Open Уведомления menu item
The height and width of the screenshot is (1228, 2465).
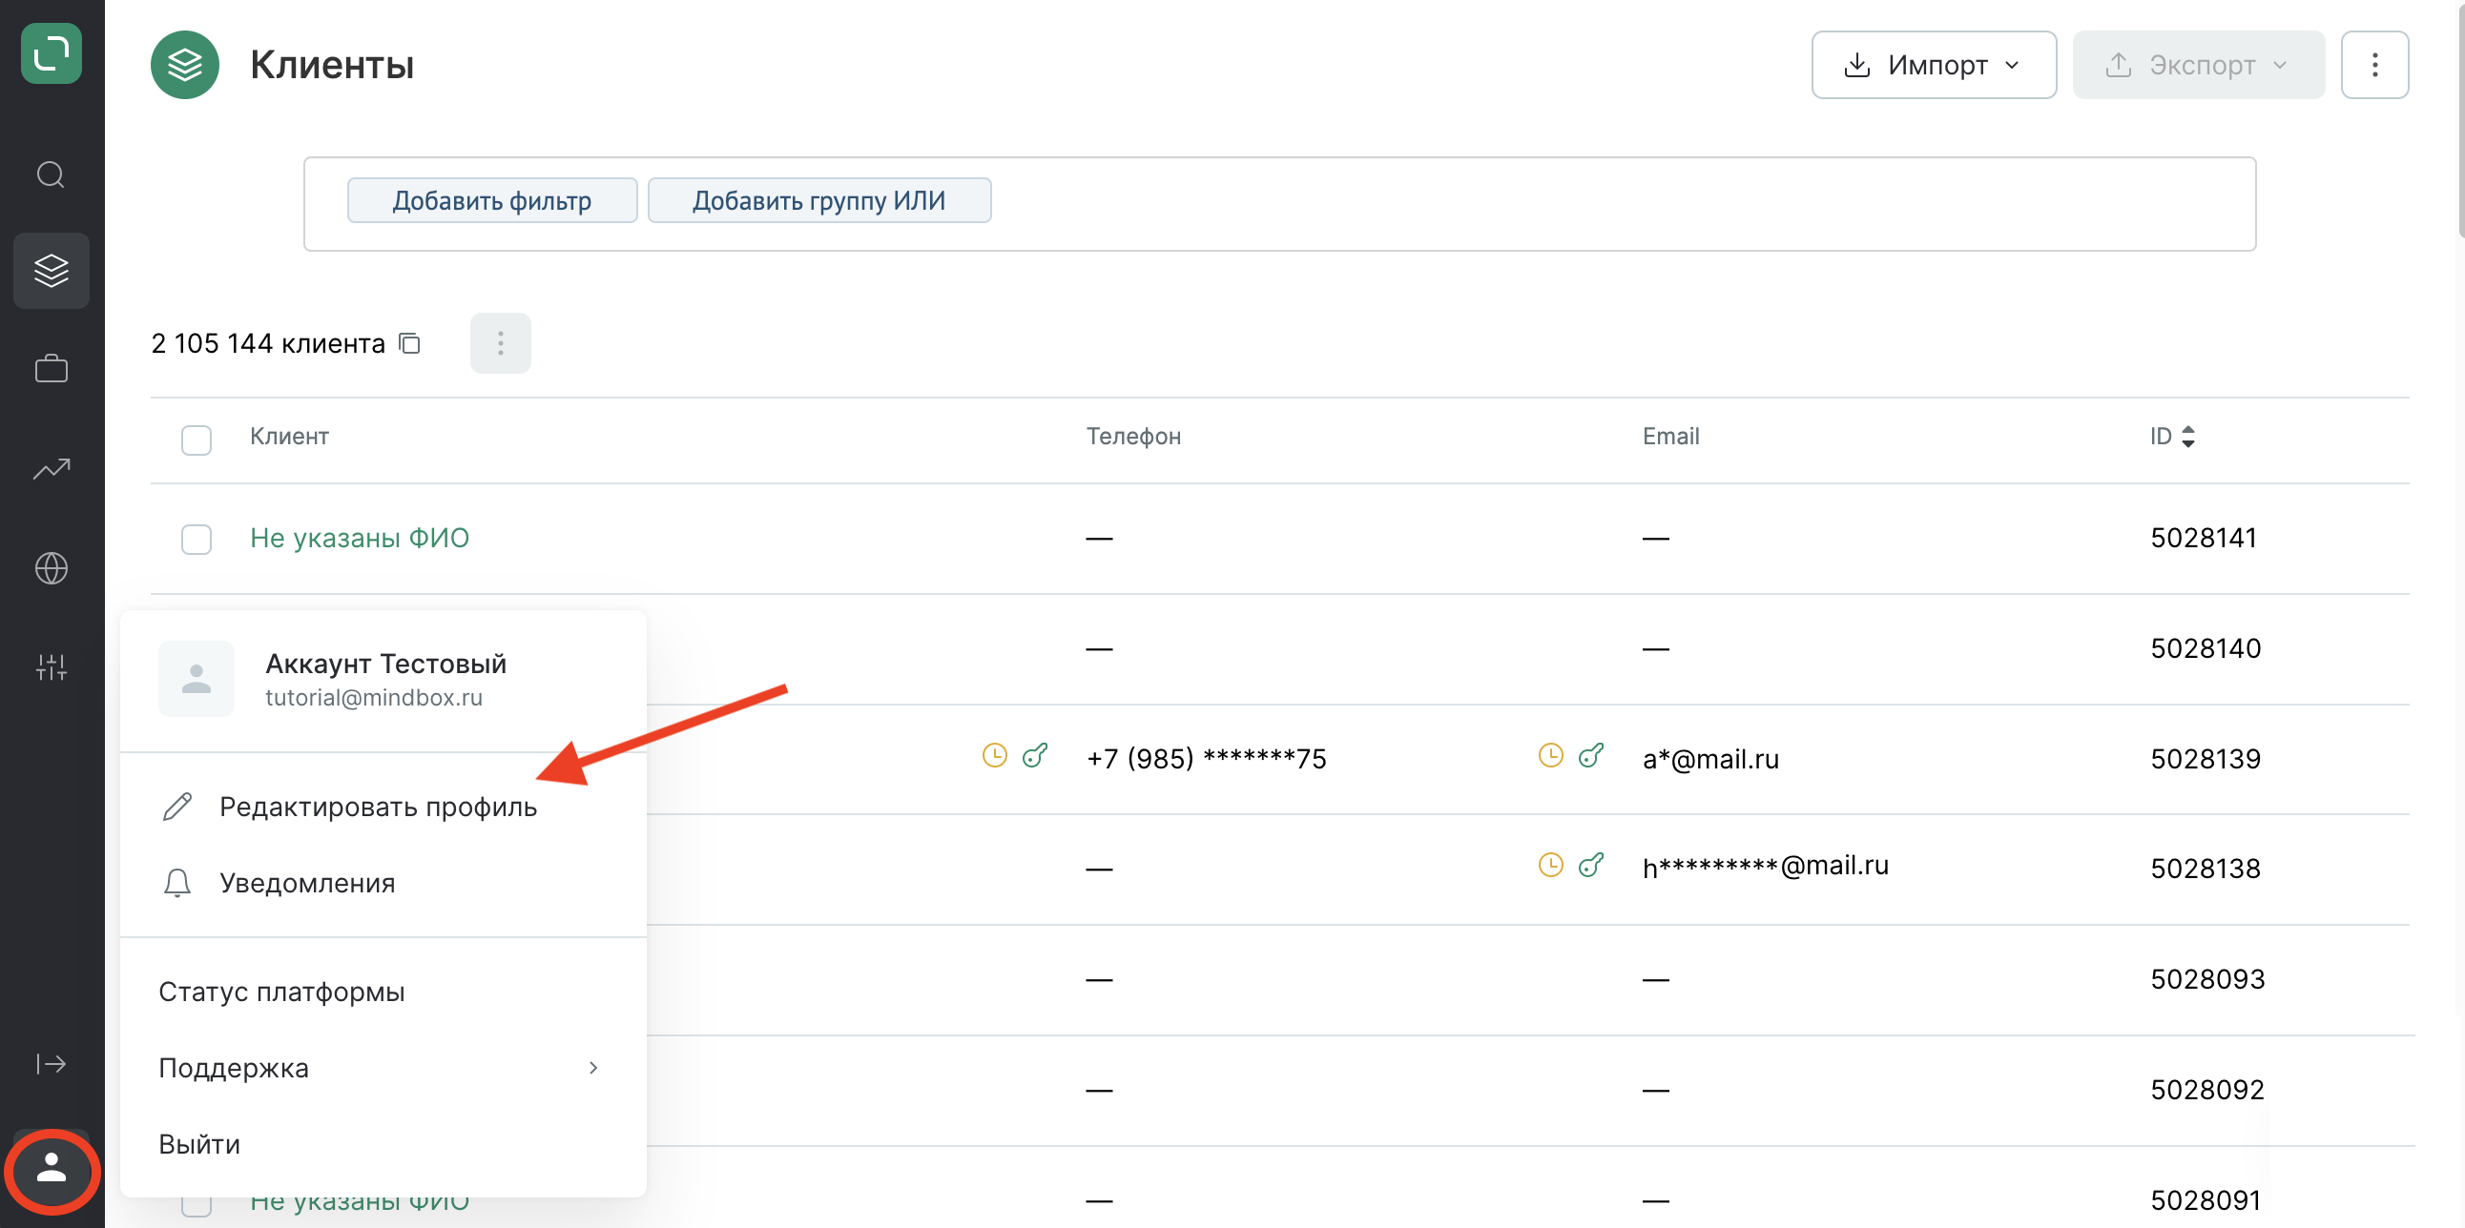[383, 883]
